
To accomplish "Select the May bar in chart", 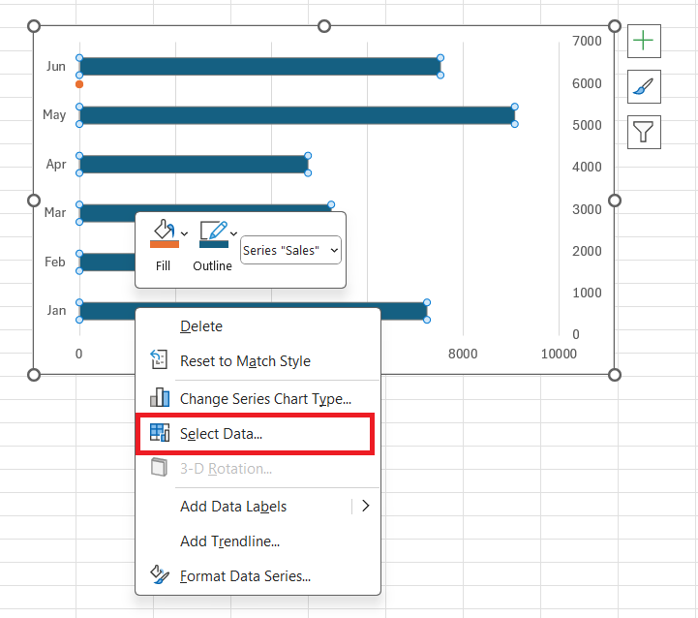I will (x=297, y=115).
